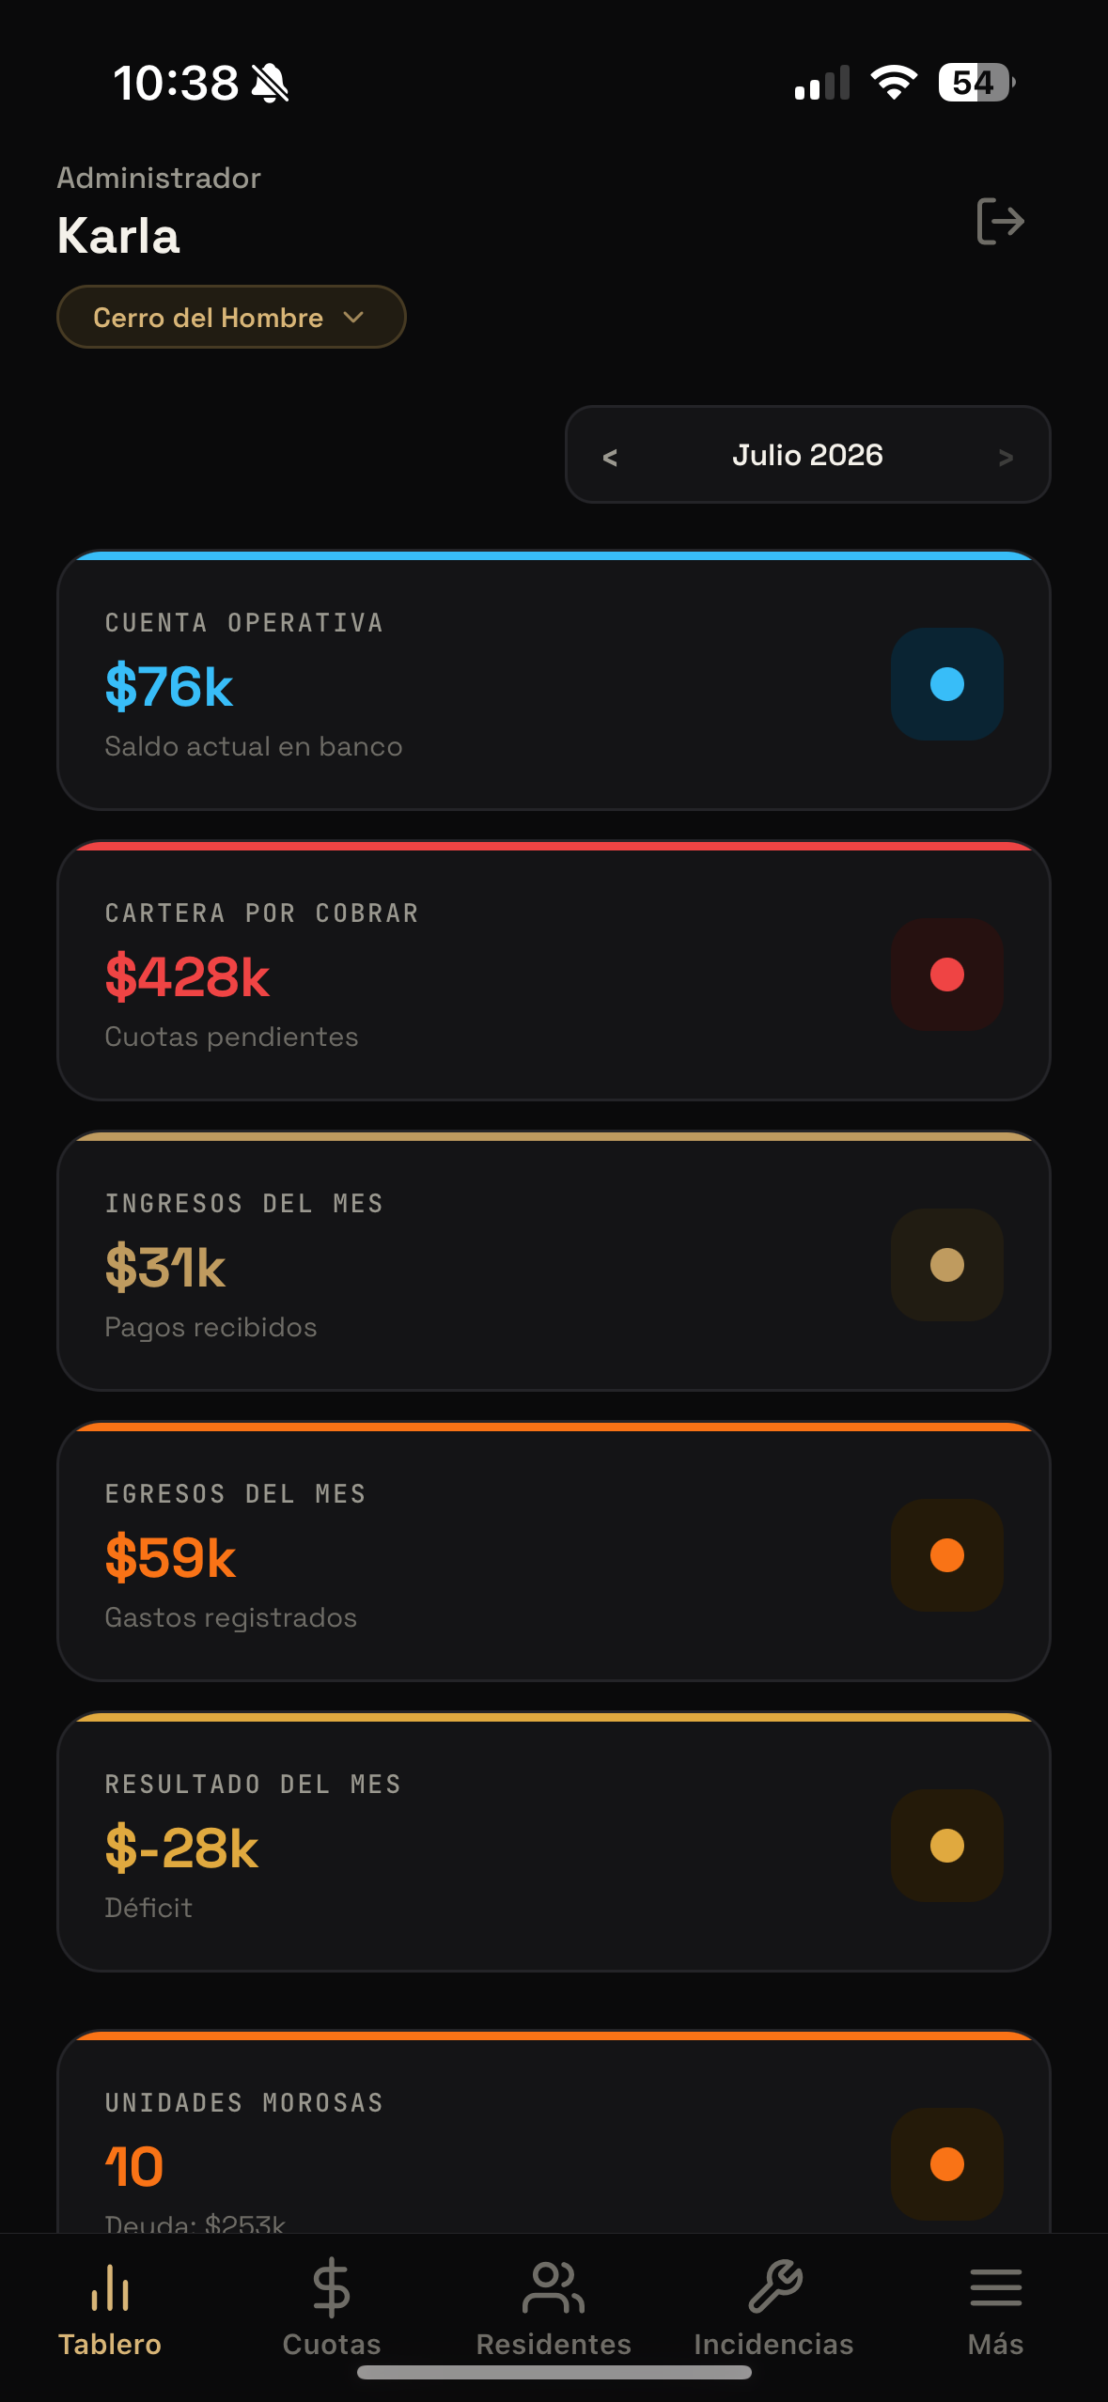Image resolution: width=1108 pixels, height=2402 pixels.
Task: Go to previous month arrow
Action: (x=610, y=457)
